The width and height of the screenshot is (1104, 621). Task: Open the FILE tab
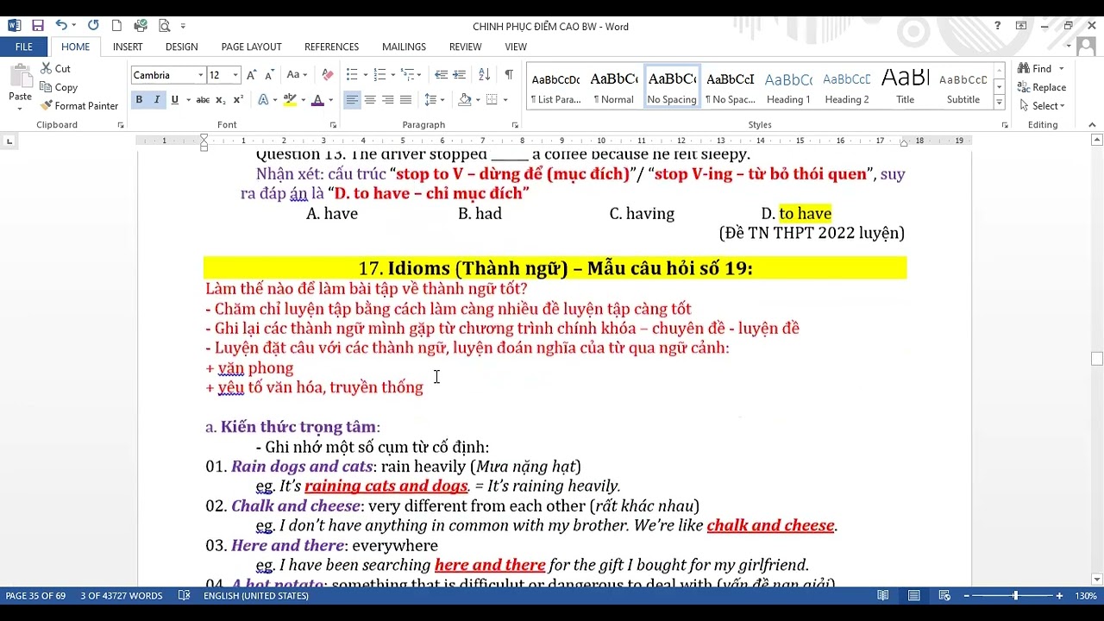24,47
